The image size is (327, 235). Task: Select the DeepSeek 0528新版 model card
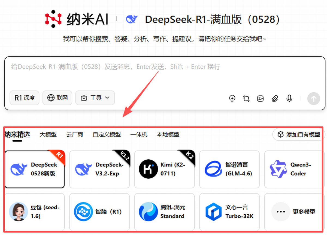click(x=35, y=169)
